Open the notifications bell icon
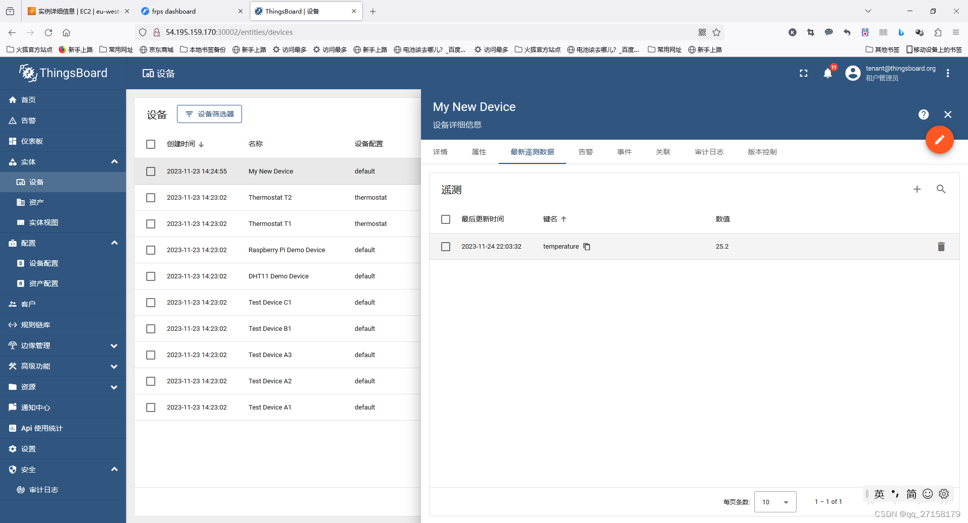The height and width of the screenshot is (523, 968). click(827, 73)
